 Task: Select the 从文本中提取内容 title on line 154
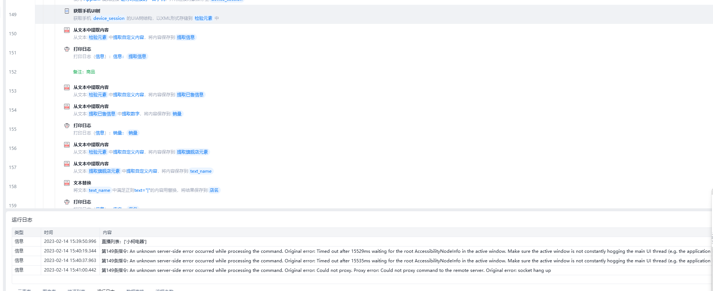click(91, 107)
